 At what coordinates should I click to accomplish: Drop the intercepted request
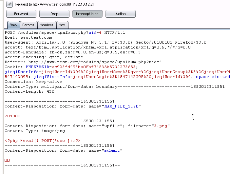pos(54,14)
